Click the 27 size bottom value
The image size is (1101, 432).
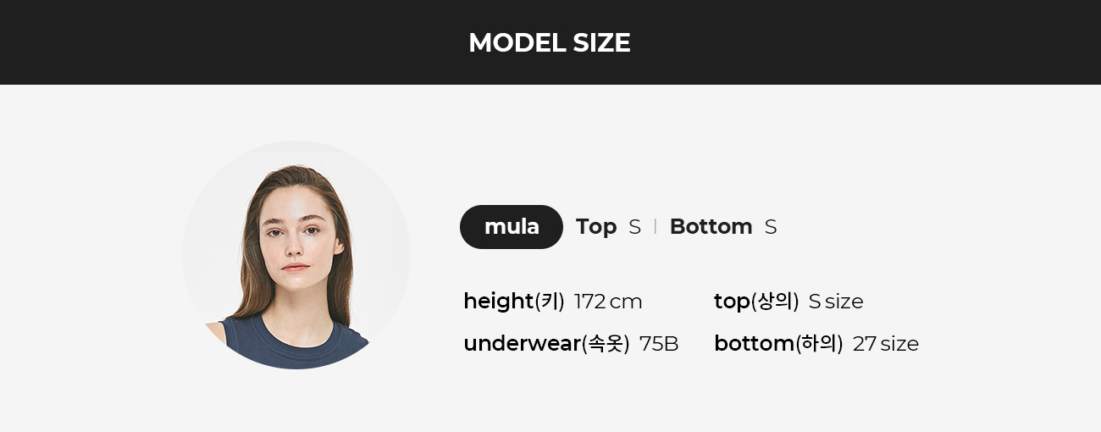(886, 344)
